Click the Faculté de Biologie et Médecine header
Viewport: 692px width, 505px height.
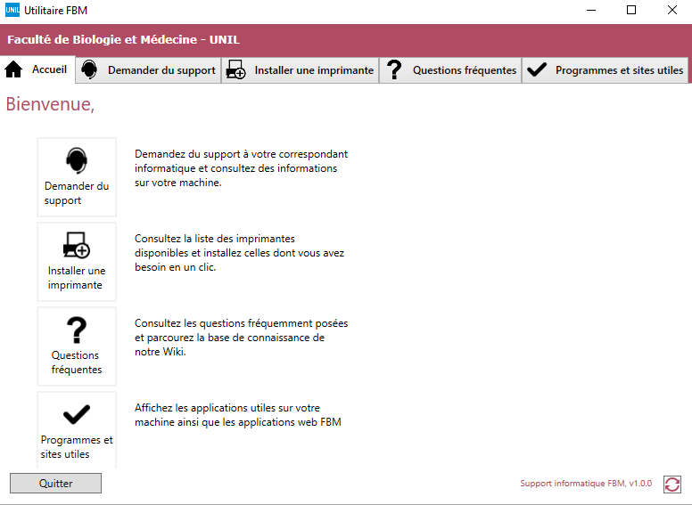tap(124, 40)
